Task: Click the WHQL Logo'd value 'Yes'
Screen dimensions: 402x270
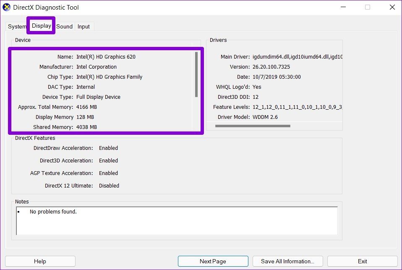Action: pyautogui.click(x=257, y=87)
